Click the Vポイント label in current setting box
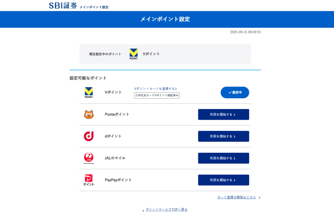The width and height of the screenshot is (334, 223). click(151, 54)
